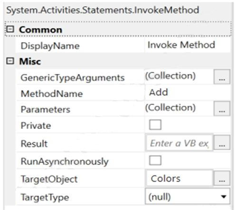The height and width of the screenshot is (210, 235).
Task: Open the Parameters collection editor ellipsis button
Action: coord(222,109)
